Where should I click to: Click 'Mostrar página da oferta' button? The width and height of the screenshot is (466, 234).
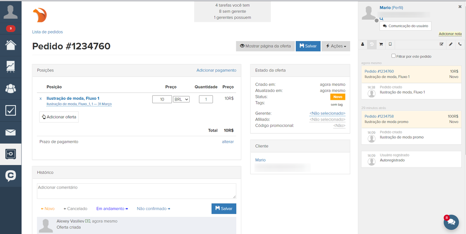[265, 46]
